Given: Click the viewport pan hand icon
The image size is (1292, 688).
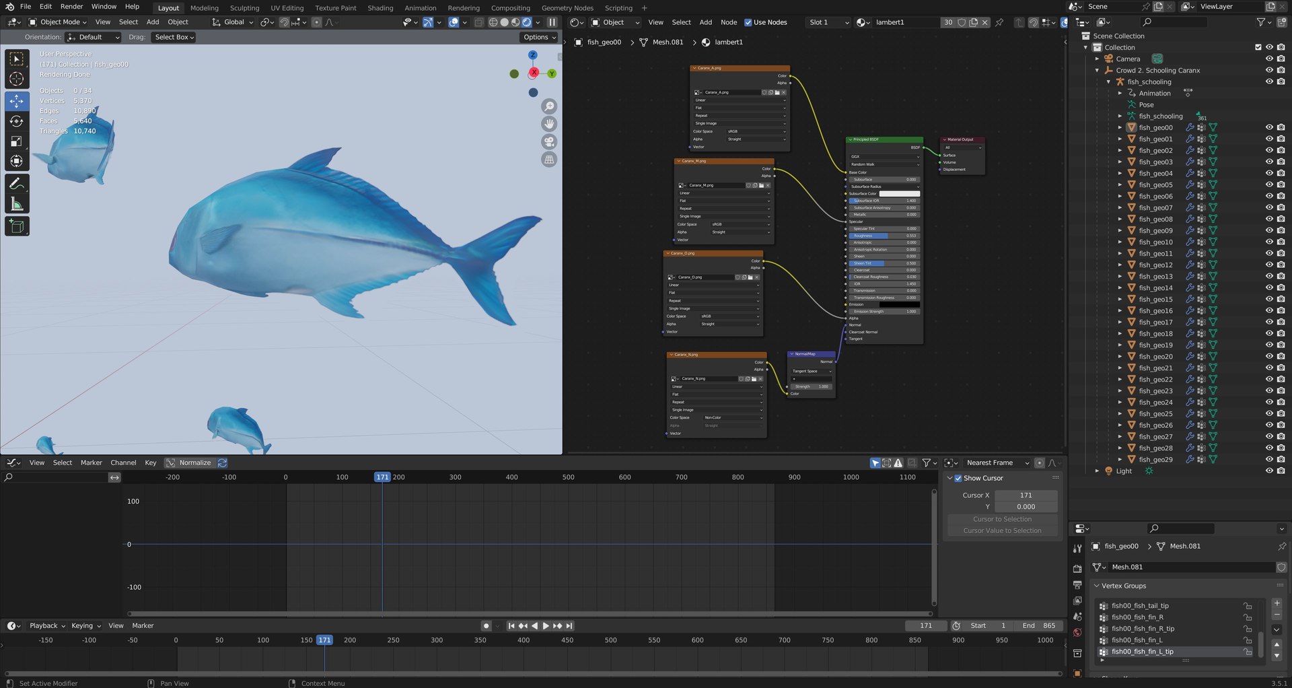Looking at the screenshot, I should (550, 124).
